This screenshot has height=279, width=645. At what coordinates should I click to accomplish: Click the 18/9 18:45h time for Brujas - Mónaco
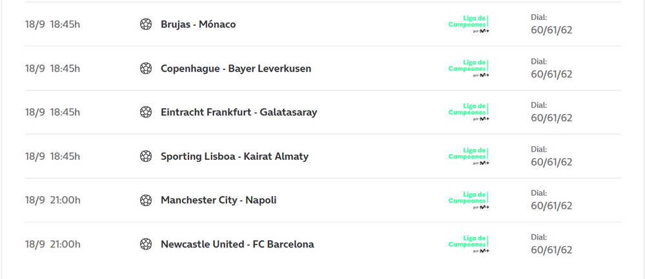pos(52,24)
